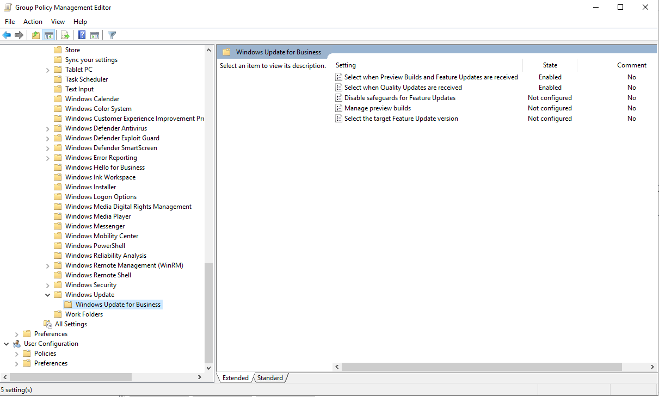Select 'Windows Remote Shell' tree item
This screenshot has width=659, height=397.
98,275
